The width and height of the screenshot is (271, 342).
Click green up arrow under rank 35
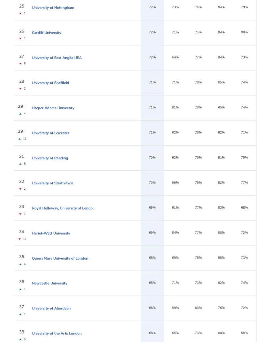[20, 264]
